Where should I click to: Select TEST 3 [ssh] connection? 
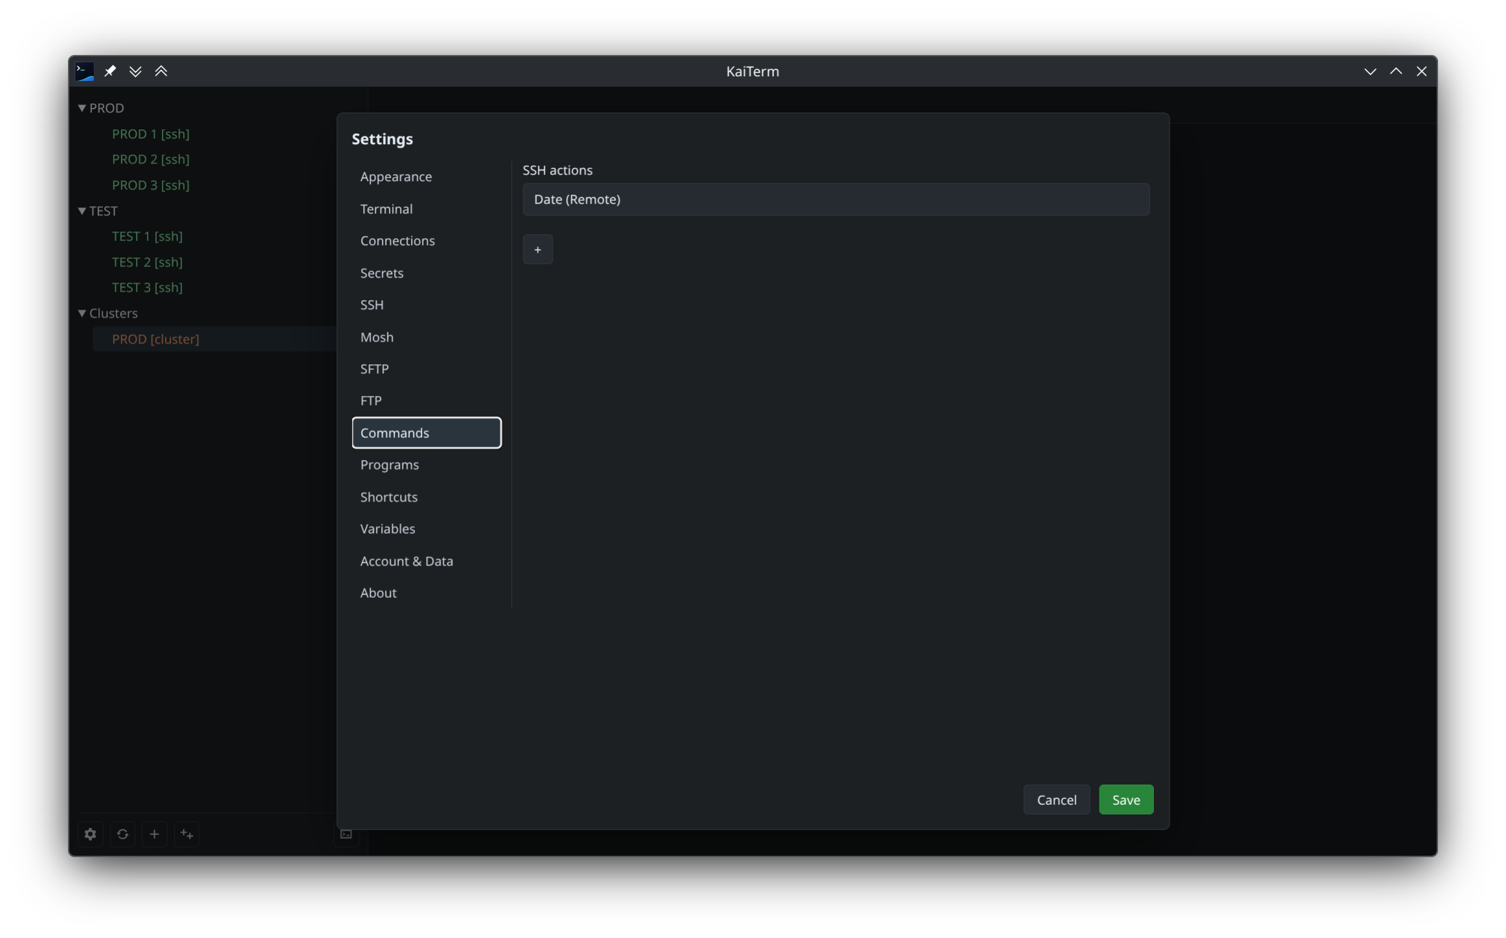tap(147, 287)
